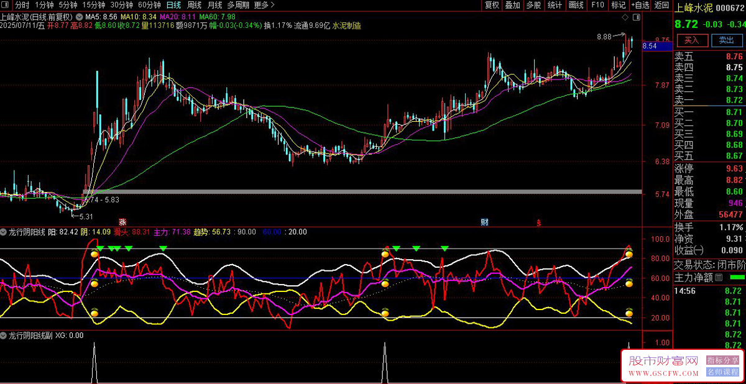
Task: Select the 15分钟 period
Action: (94, 5)
